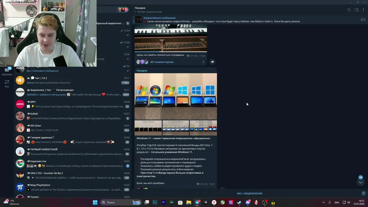Open Discord from the taskbar

[x=248, y=202]
